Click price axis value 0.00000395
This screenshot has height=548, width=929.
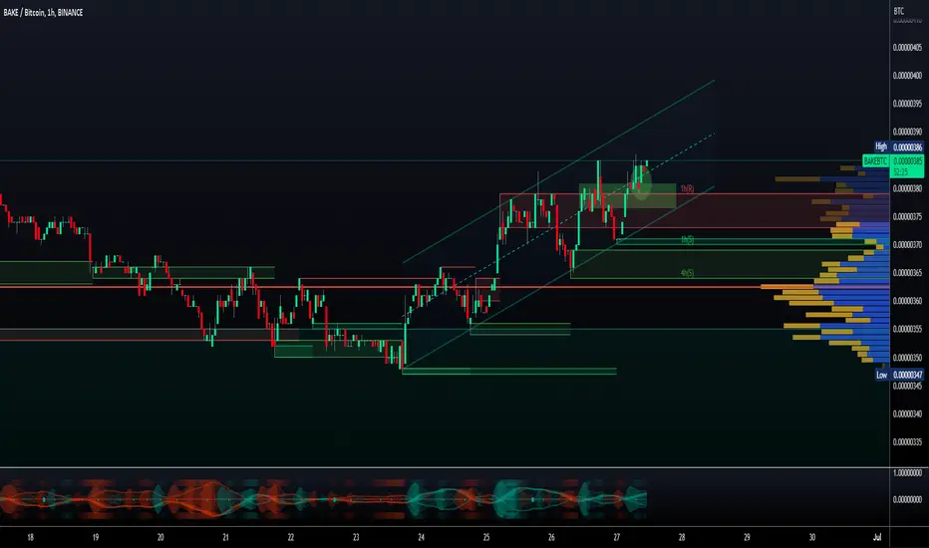click(907, 104)
